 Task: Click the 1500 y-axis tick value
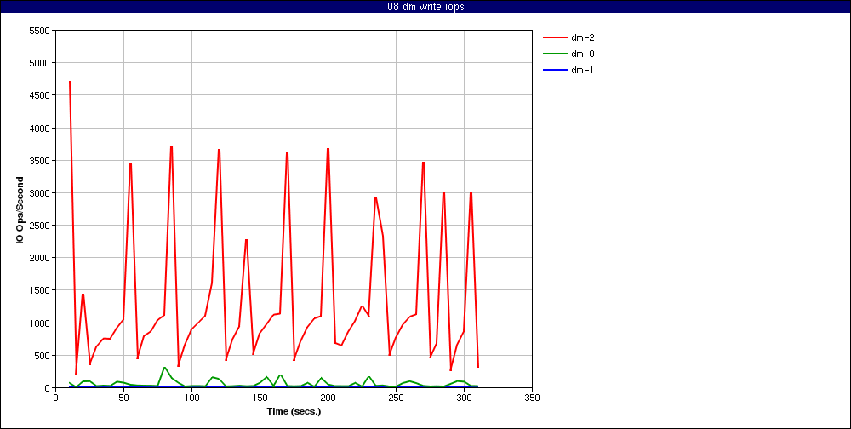pyautogui.click(x=40, y=290)
